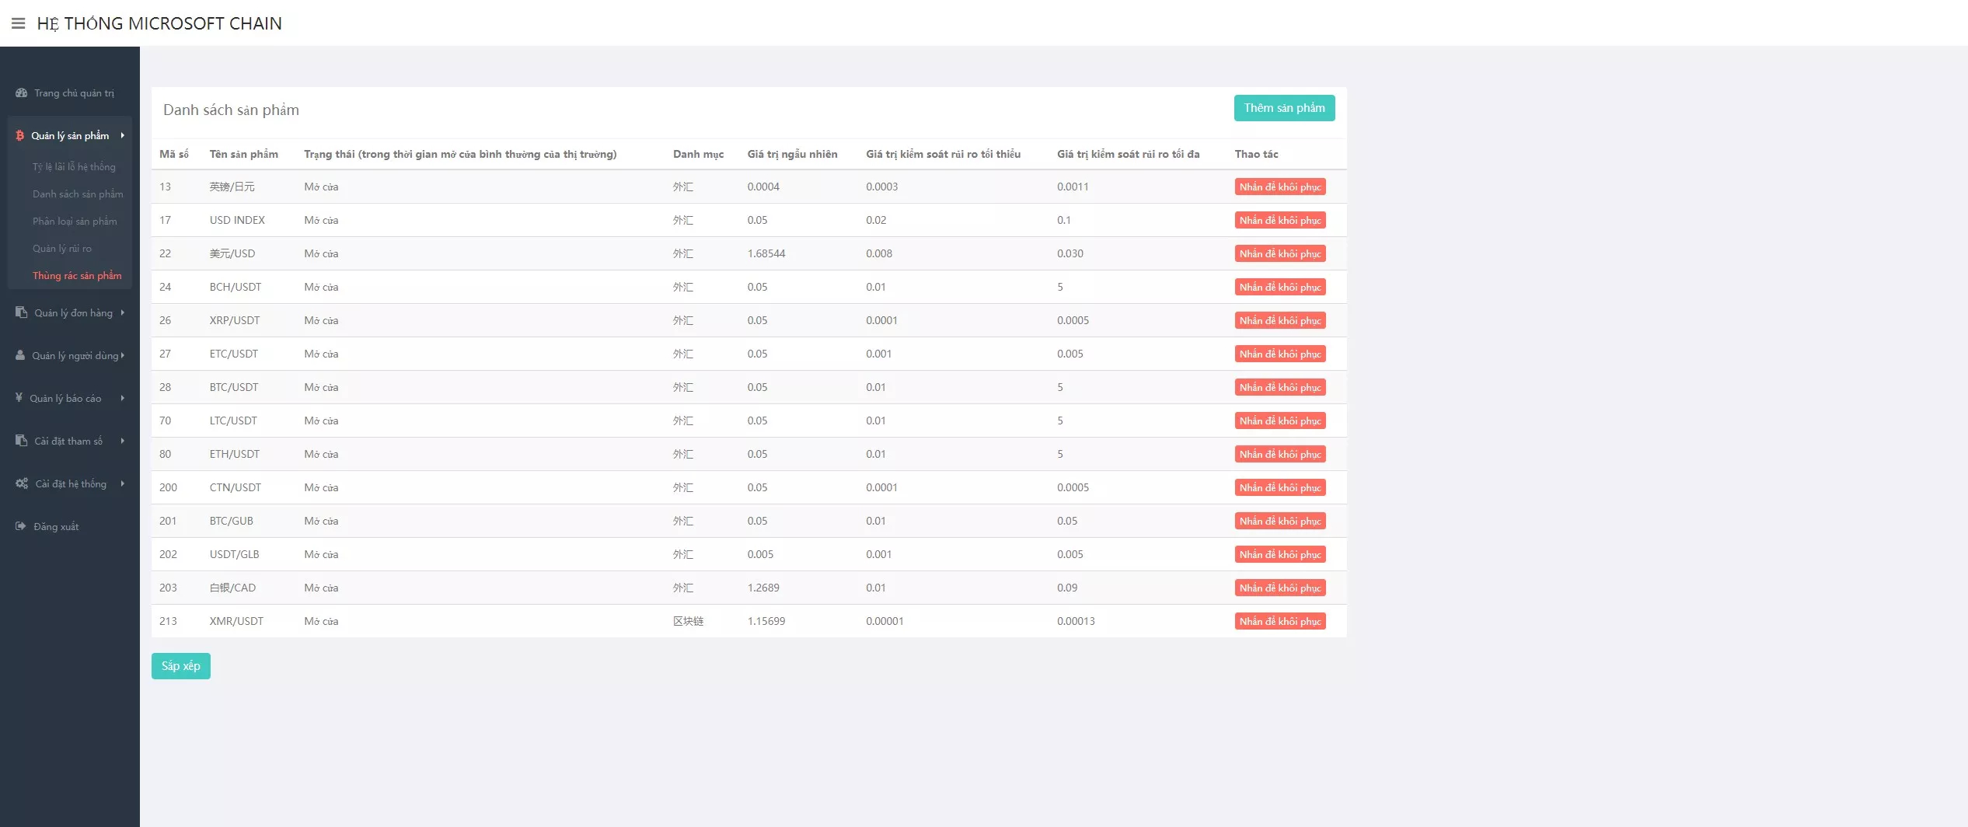Image resolution: width=1968 pixels, height=827 pixels.
Task: Click the Quản lý đơn hàng sidebar icon
Action: tap(21, 312)
